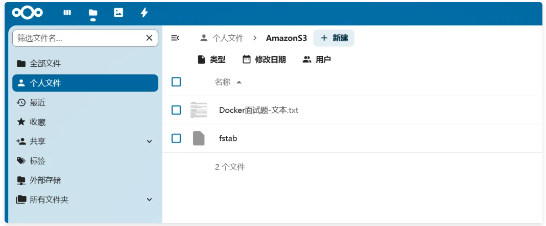Toggle the select-all files checkbox
Viewport: 546px width, 226px height.
(176, 82)
